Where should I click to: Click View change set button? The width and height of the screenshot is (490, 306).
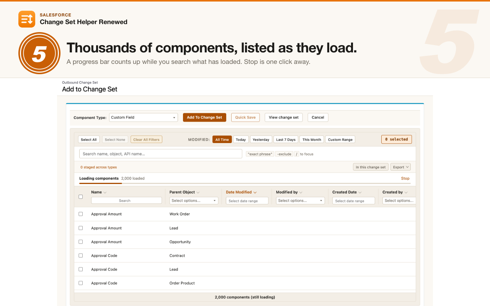(x=284, y=117)
